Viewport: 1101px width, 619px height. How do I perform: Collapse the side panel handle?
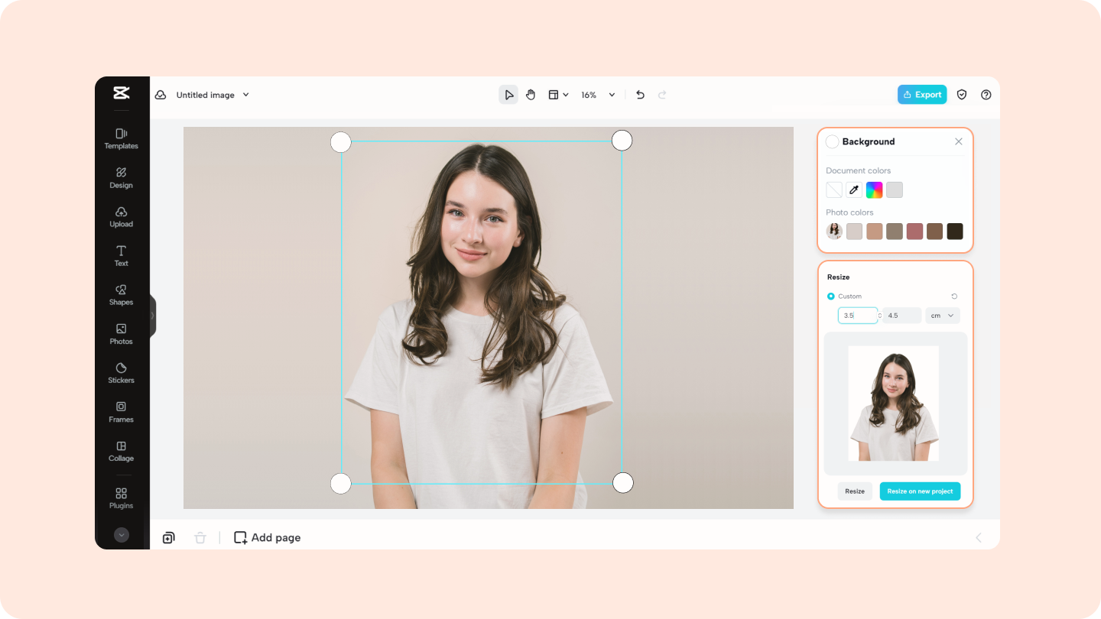click(x=153, y=316)
